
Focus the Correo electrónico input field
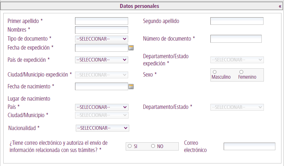[249, 146]
